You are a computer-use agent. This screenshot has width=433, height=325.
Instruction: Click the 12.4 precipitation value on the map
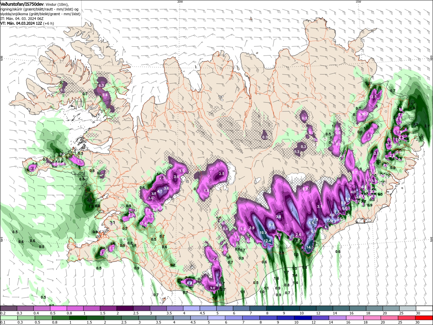267,241
